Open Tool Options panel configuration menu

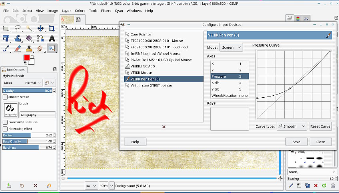[55, 69]
